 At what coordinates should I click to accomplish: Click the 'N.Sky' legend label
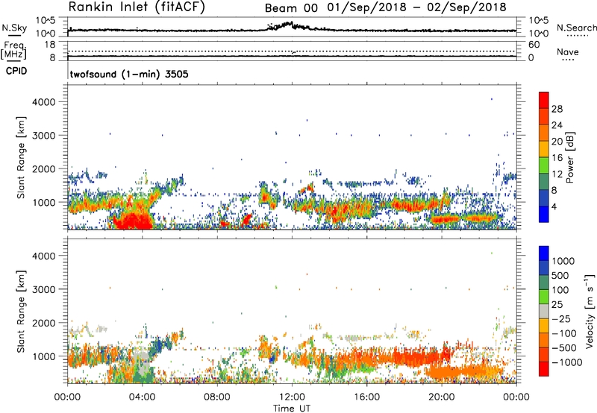click(14, 28)
